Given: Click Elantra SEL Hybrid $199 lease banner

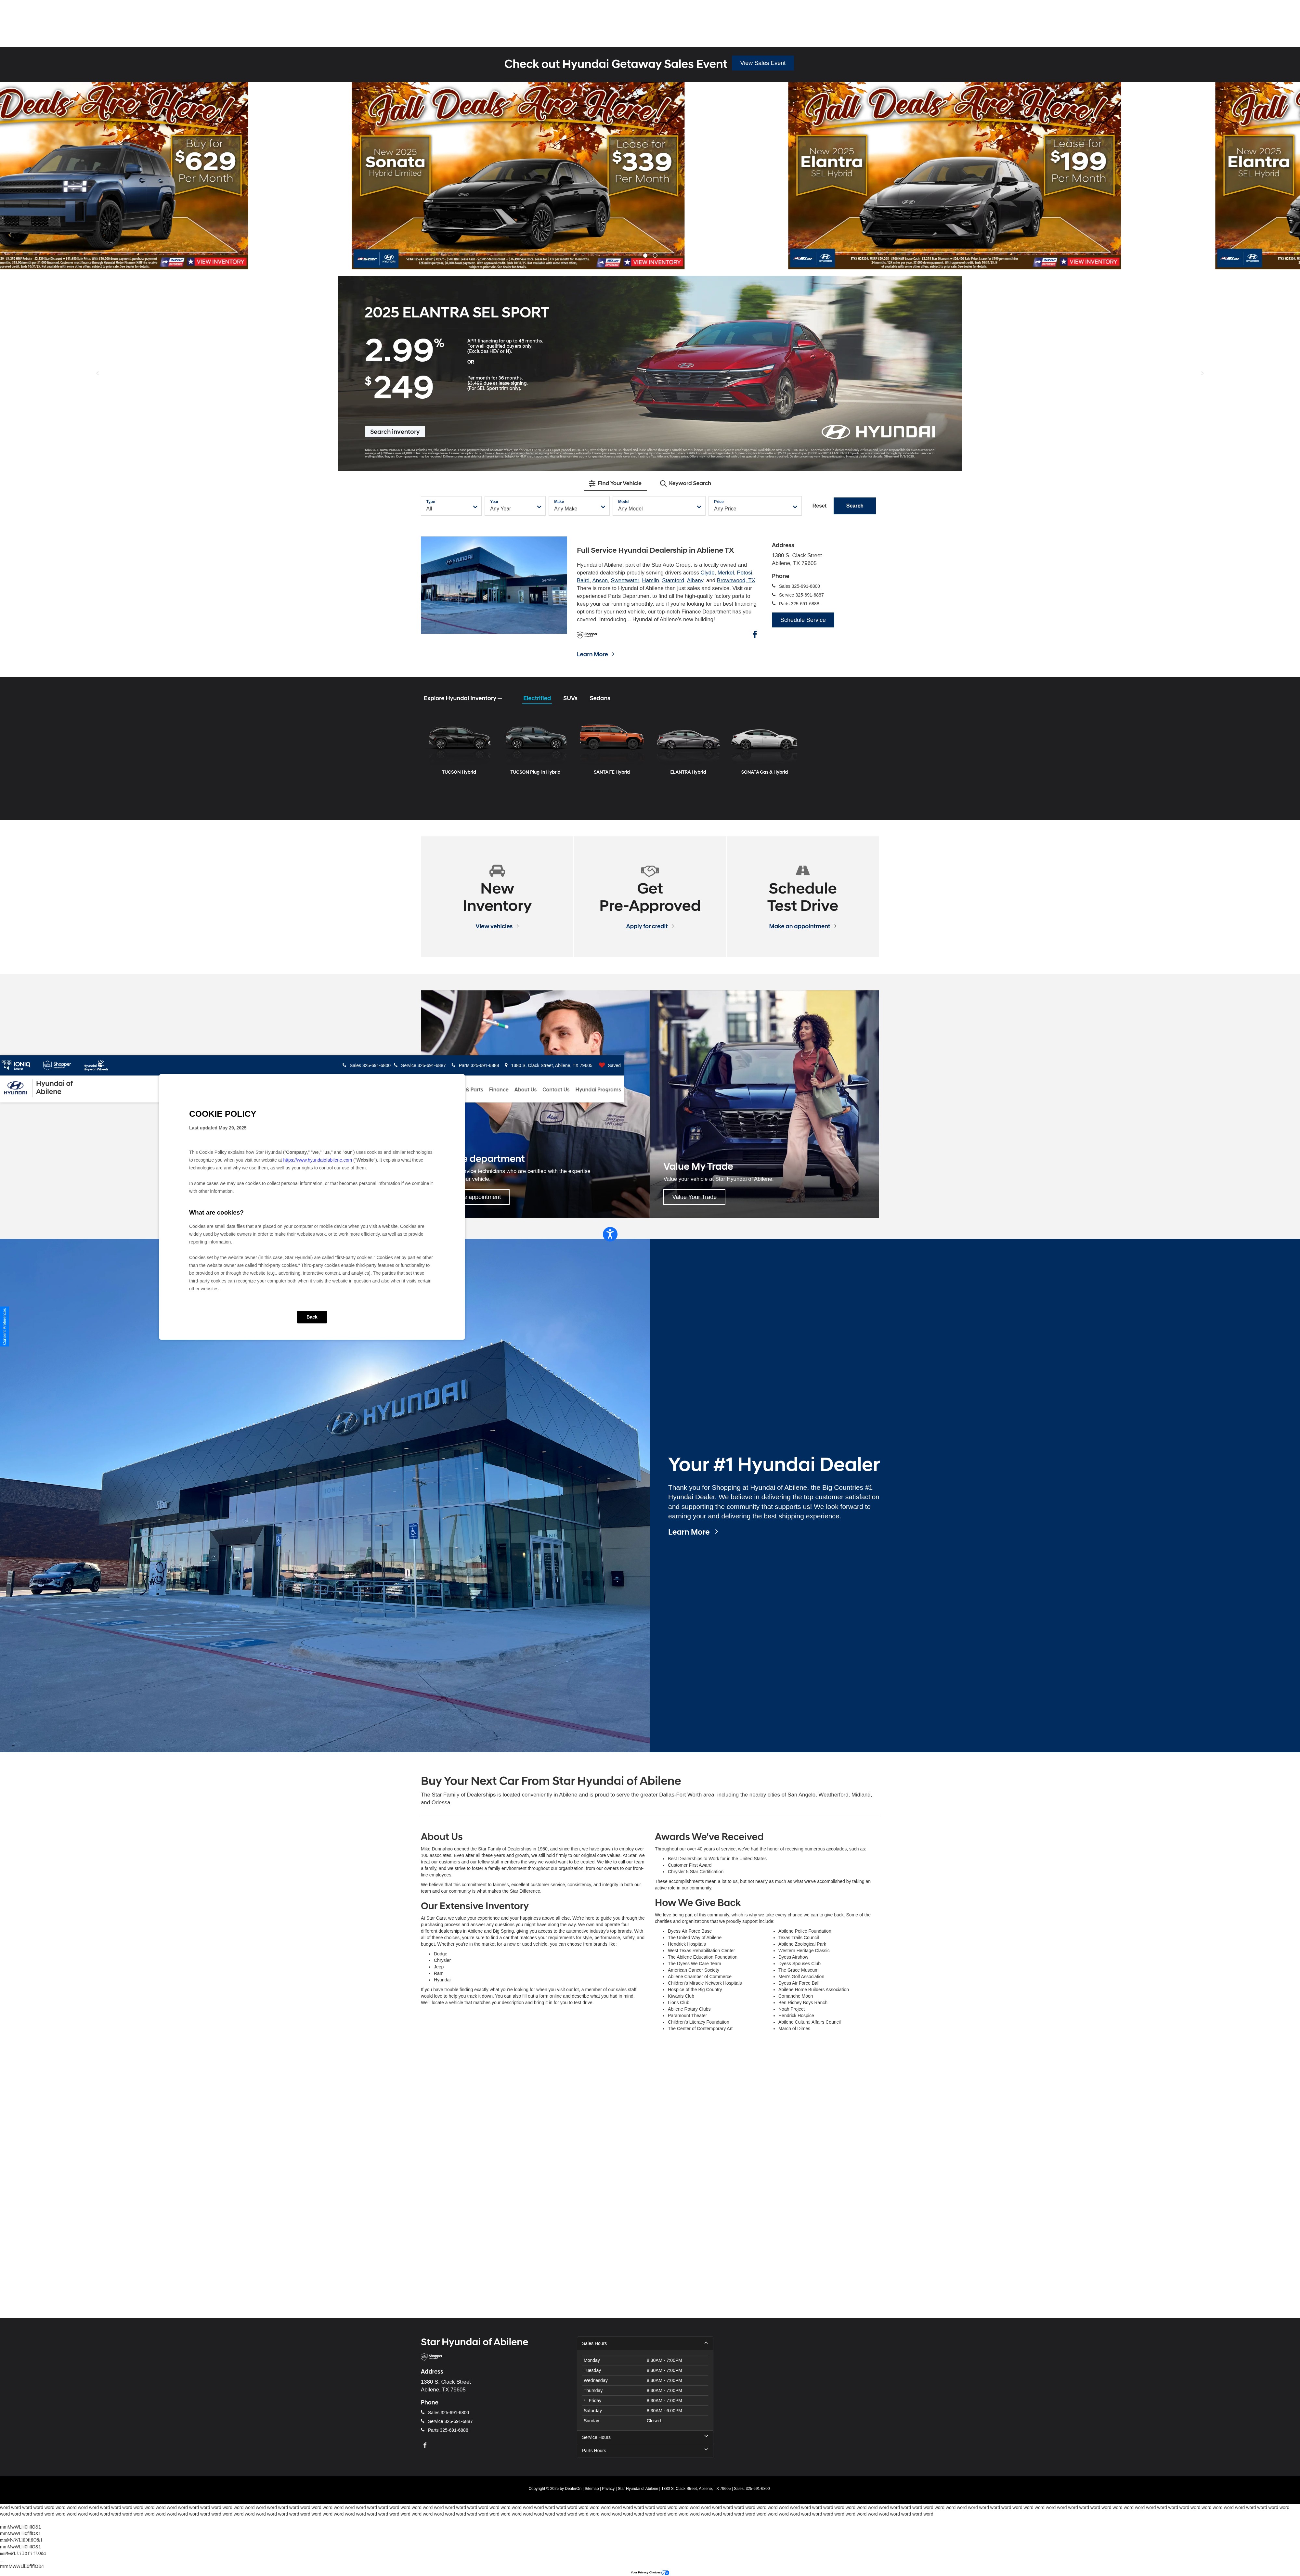Looking at the screenshot, I should coord(954,176).
